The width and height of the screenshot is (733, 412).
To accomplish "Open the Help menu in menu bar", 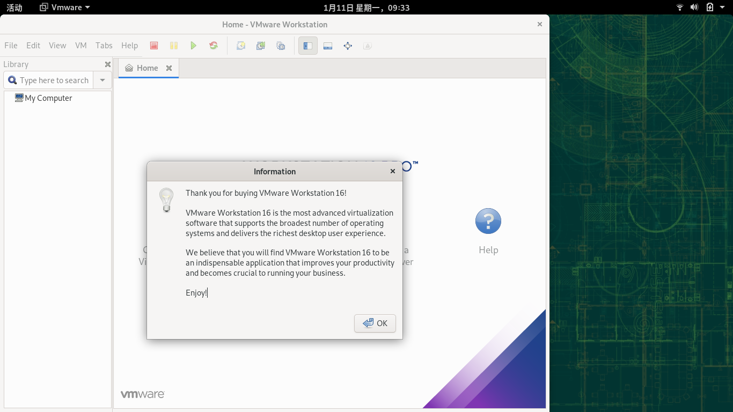I will [x=129, y=46].
